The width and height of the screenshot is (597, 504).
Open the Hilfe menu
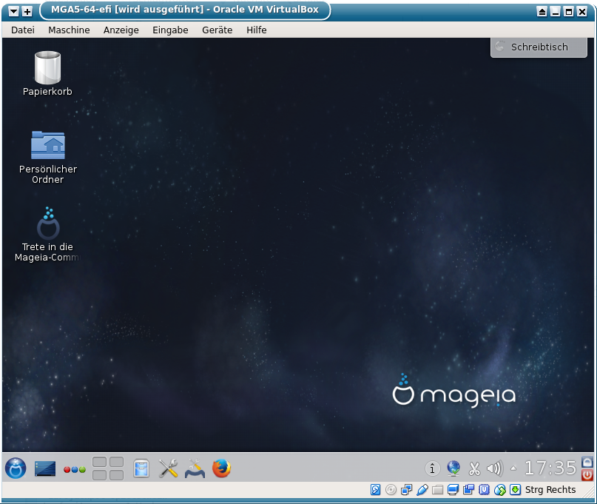(256, 30)
